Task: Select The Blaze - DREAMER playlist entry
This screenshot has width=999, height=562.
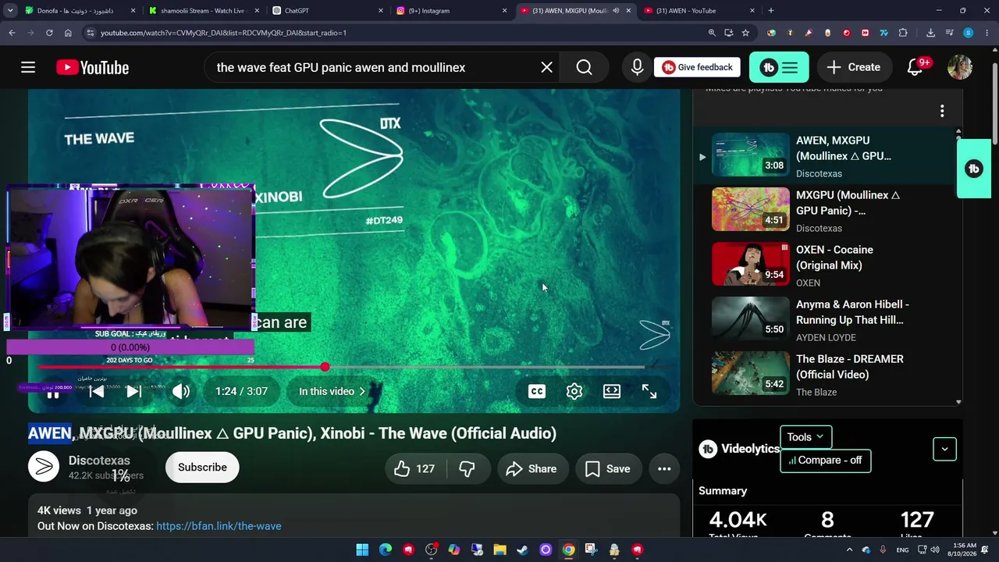Action: (x=827, y=373)
